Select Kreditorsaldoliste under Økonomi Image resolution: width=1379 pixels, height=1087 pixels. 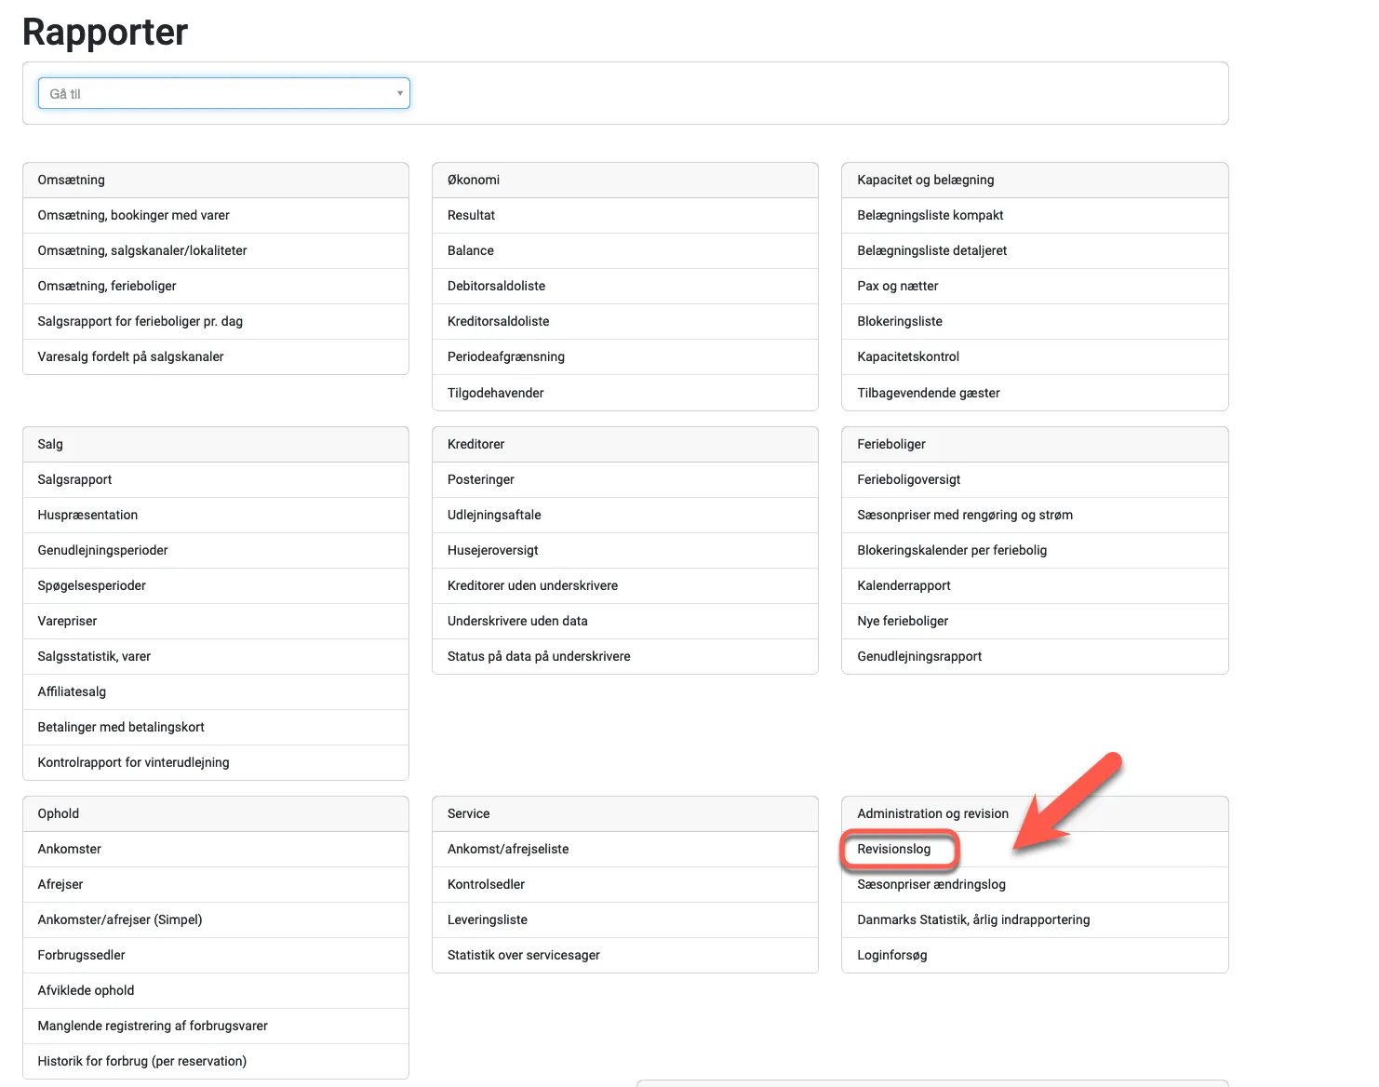[x=499, y=321]
